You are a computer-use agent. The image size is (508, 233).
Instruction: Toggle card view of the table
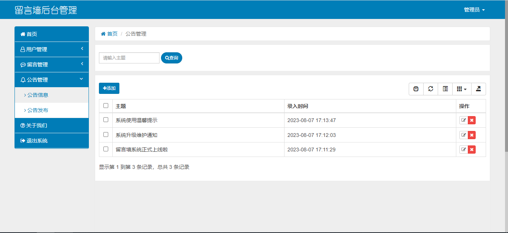(445, 89)
